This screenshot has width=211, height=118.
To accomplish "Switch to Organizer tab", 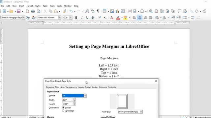I will [50, 87].
